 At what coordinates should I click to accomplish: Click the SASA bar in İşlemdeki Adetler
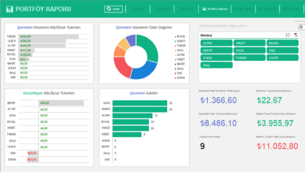pos(140,103)
